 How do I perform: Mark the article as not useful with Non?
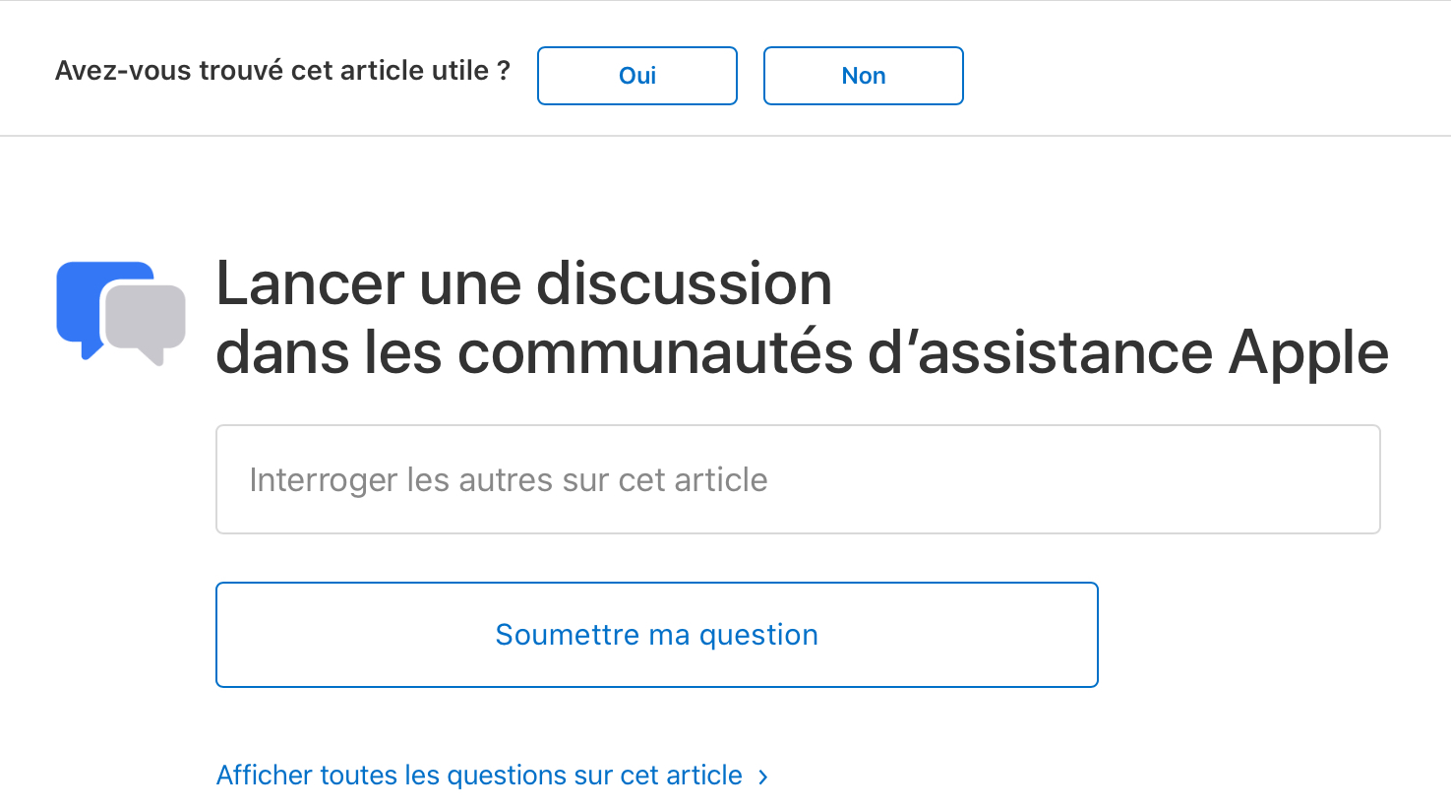(864, 76)
